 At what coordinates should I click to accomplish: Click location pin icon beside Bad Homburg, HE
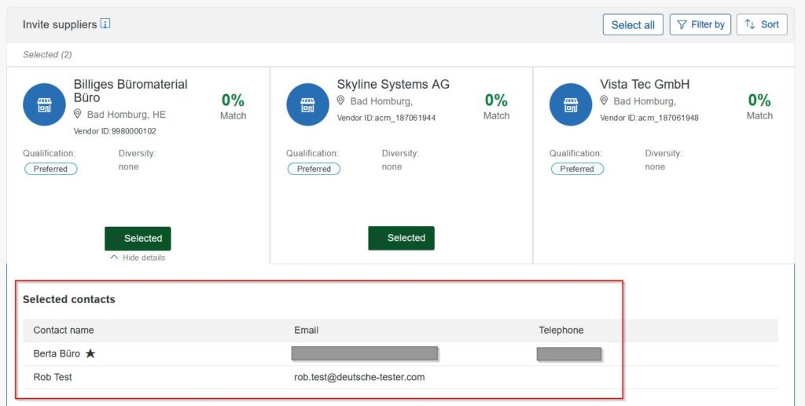click(x=78, y=114)
